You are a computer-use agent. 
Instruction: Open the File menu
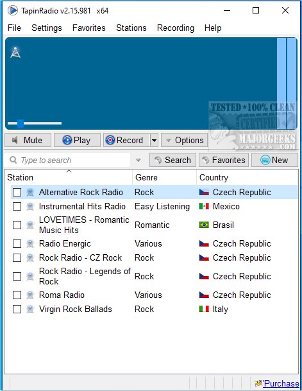point(14,28)
